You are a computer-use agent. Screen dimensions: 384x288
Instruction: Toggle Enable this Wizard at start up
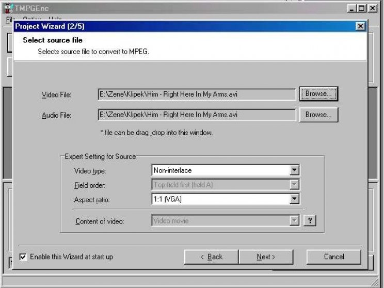coord(23,257)
